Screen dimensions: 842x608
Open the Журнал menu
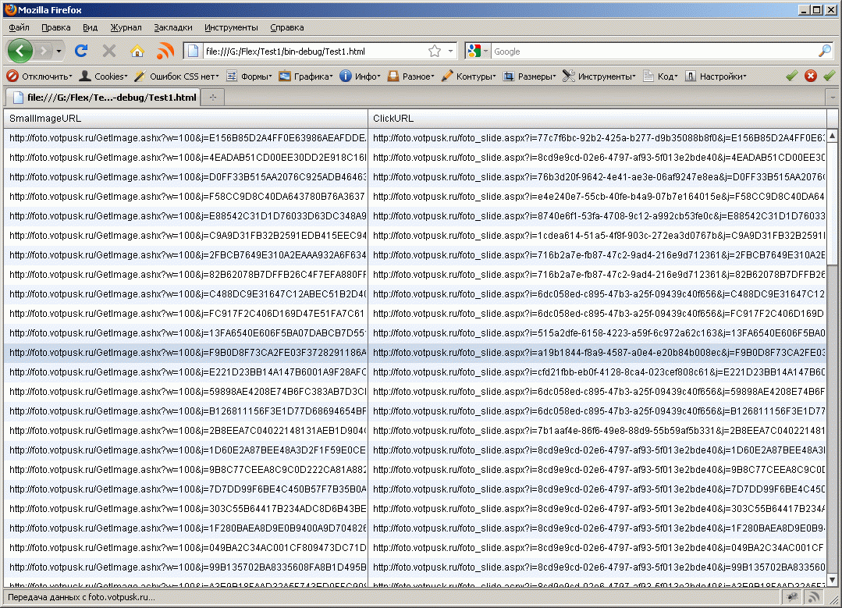(126, 27)
